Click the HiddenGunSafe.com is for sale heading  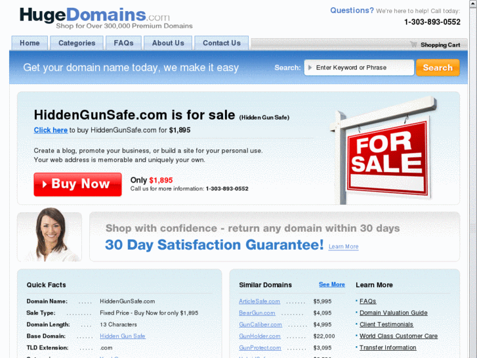(x=134, y=115)
